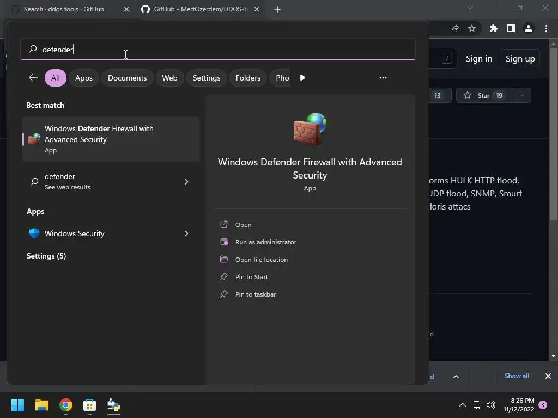Click the volume speaker icon in system tray
The image size is (558, 418).
click(x=491, y=405)
